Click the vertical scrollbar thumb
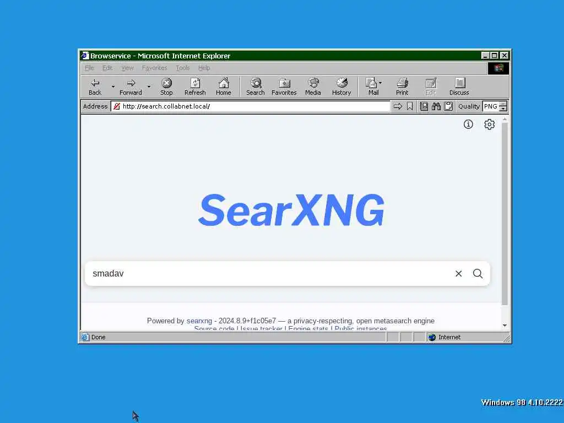This screenshot has height=423, width=564. (505, 214)
